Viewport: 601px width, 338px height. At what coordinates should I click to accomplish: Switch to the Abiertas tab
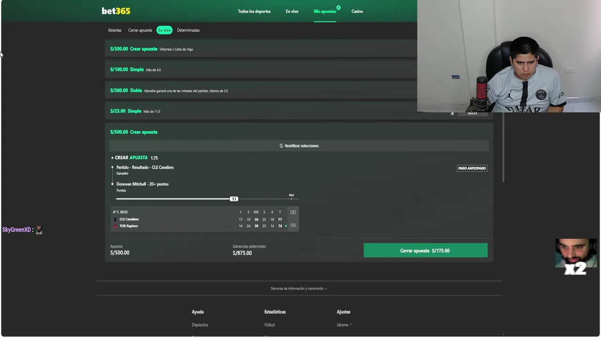(x=115, y=30)
